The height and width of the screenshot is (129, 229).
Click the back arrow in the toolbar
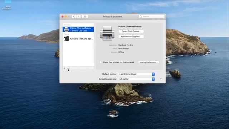pyautogui.click(x=74, y=16)
